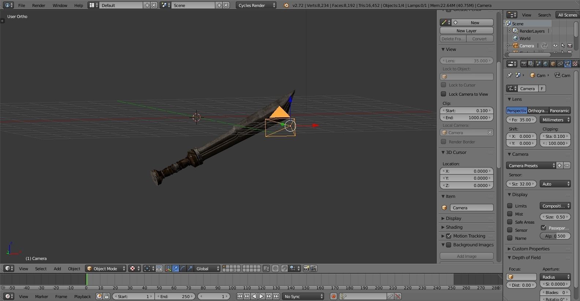Image resolution: width=580 pixels, height=301 pixels.
Task: Open the World properties tab icon
Action: pyautogui.click(x=546, y=64)
